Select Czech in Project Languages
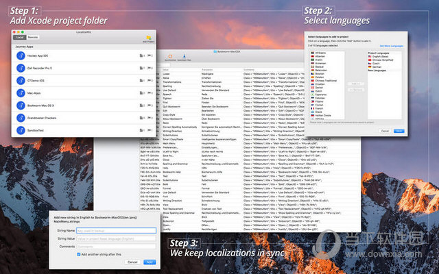The height and width of the screenshot is (274, 439). (376, 64)
